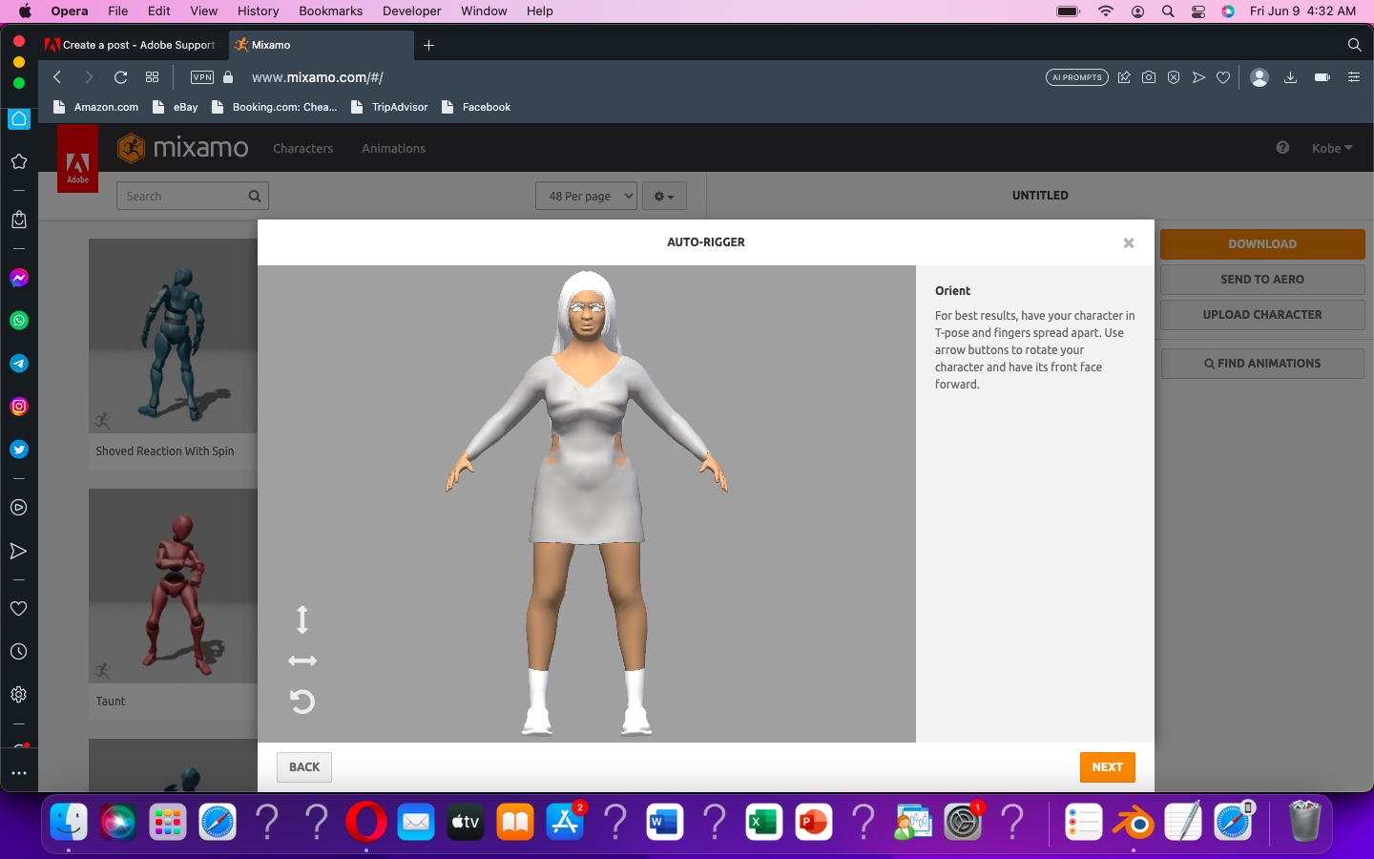Open the sidebar setup sliders control

tap(1354, 77)
